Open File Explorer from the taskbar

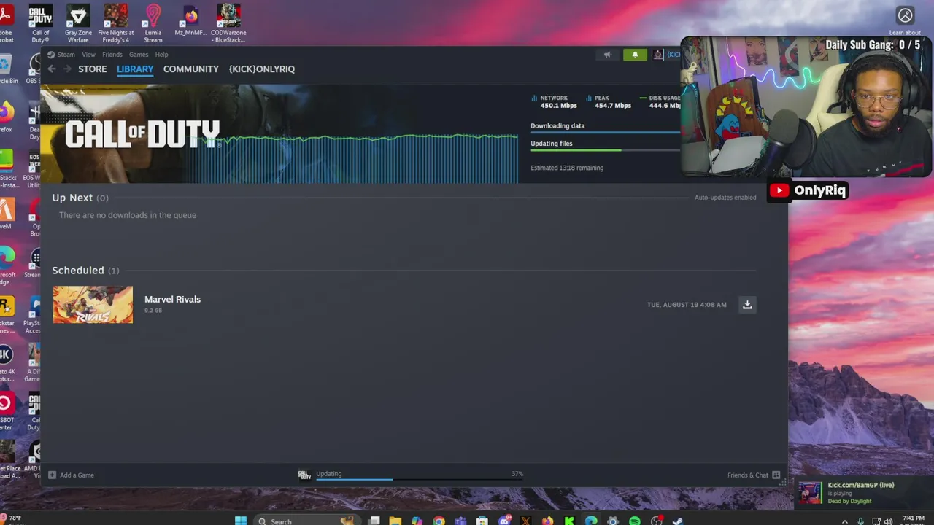coord(395,521)
